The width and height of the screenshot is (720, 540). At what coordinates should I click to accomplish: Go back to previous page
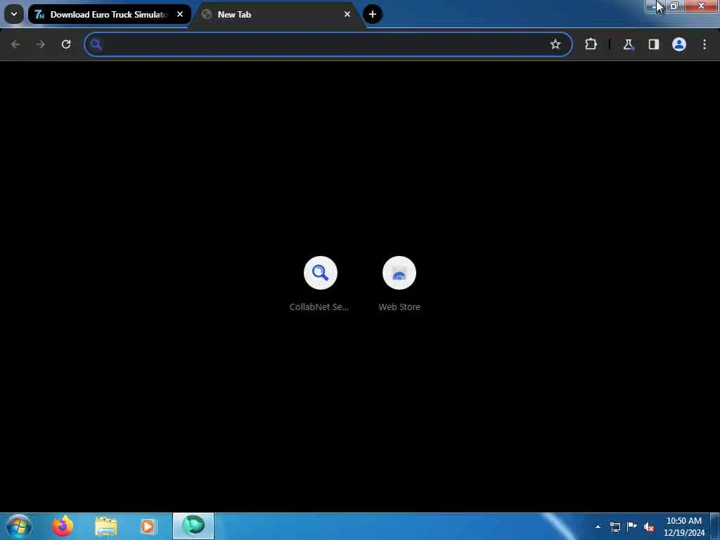point(15,44)
